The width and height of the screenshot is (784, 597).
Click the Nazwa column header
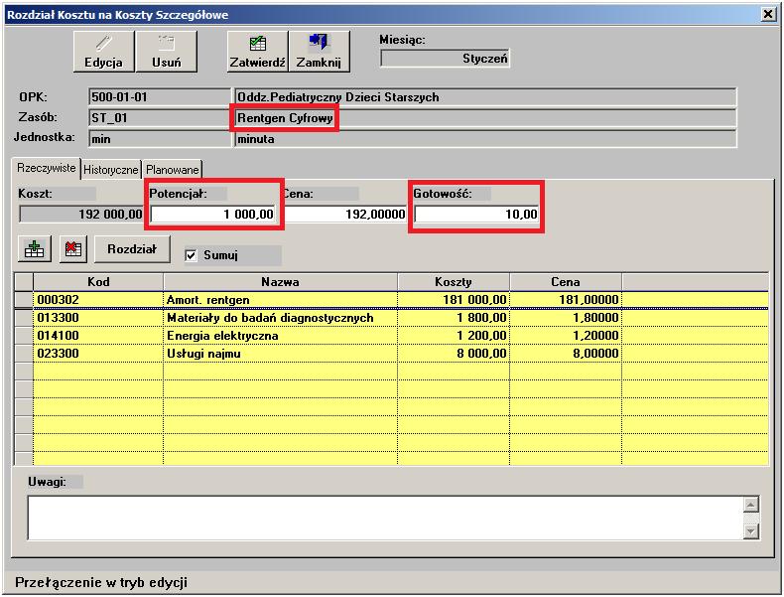[x=281, y=282]
